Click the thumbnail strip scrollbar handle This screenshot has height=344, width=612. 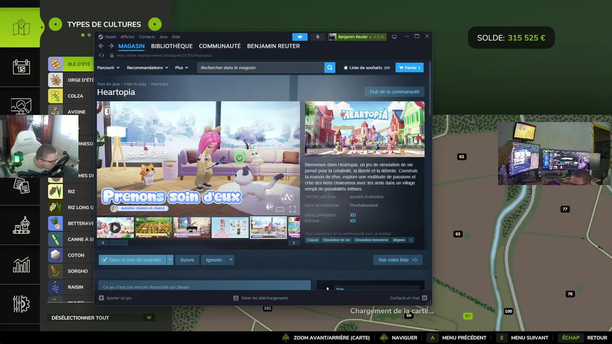click(x=119, y=243)
